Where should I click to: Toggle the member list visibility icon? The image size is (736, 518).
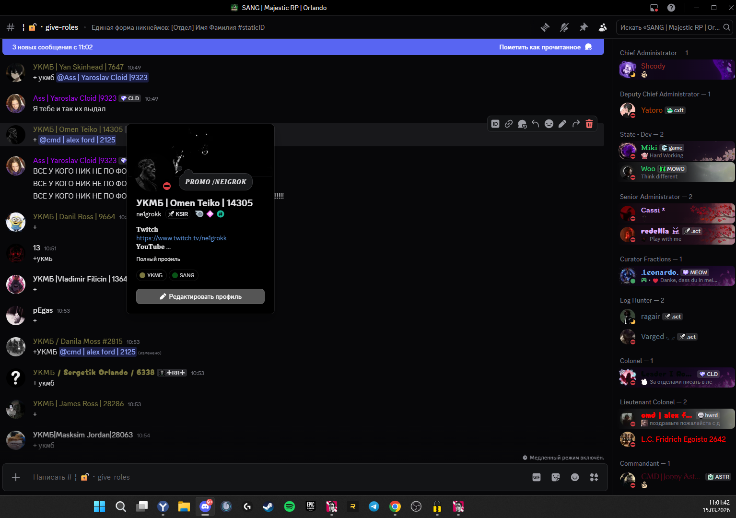point(603,27)
